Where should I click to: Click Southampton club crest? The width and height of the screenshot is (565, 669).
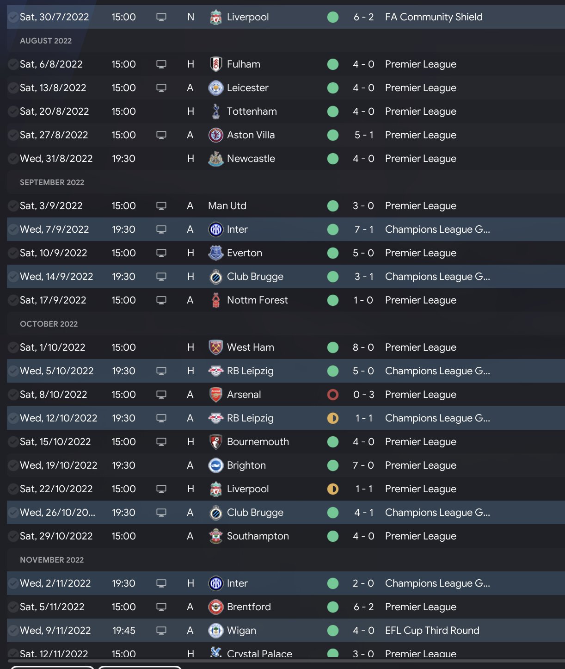(x=215, y=536)
